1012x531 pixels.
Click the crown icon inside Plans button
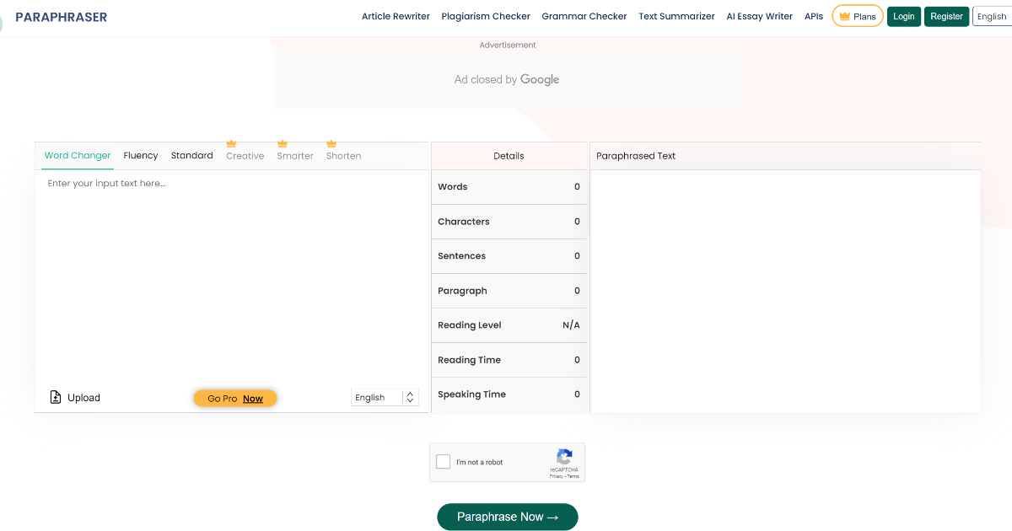pos(843,15)
